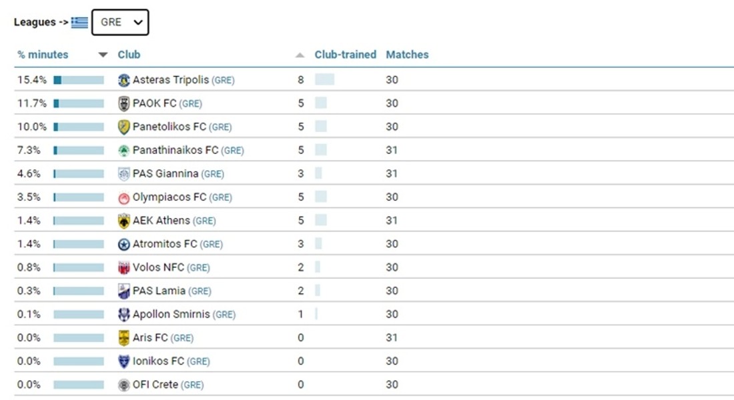The height and width of the screenshot is (400, 734).
Task: Open the GRE league dropdown
Action: click(120, 22)
